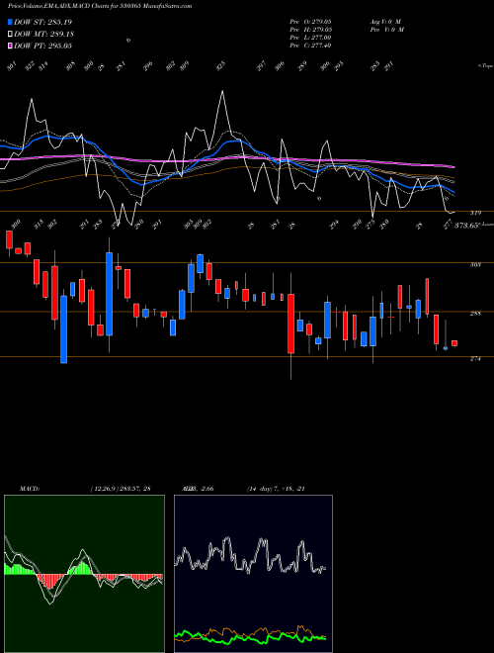Viewport: 494px width, 653px height.
Task: Click the 303 price level label
Action: click(x=475, y=265)
